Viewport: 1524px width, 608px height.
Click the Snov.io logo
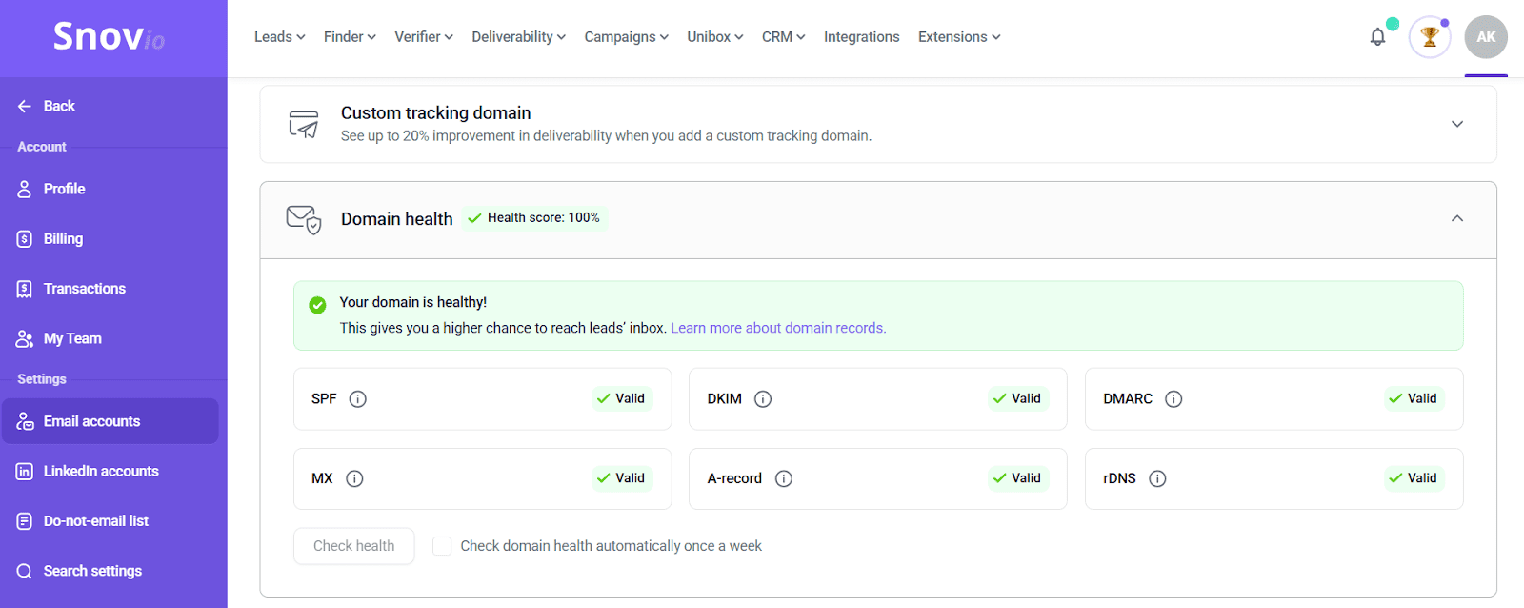109,36
